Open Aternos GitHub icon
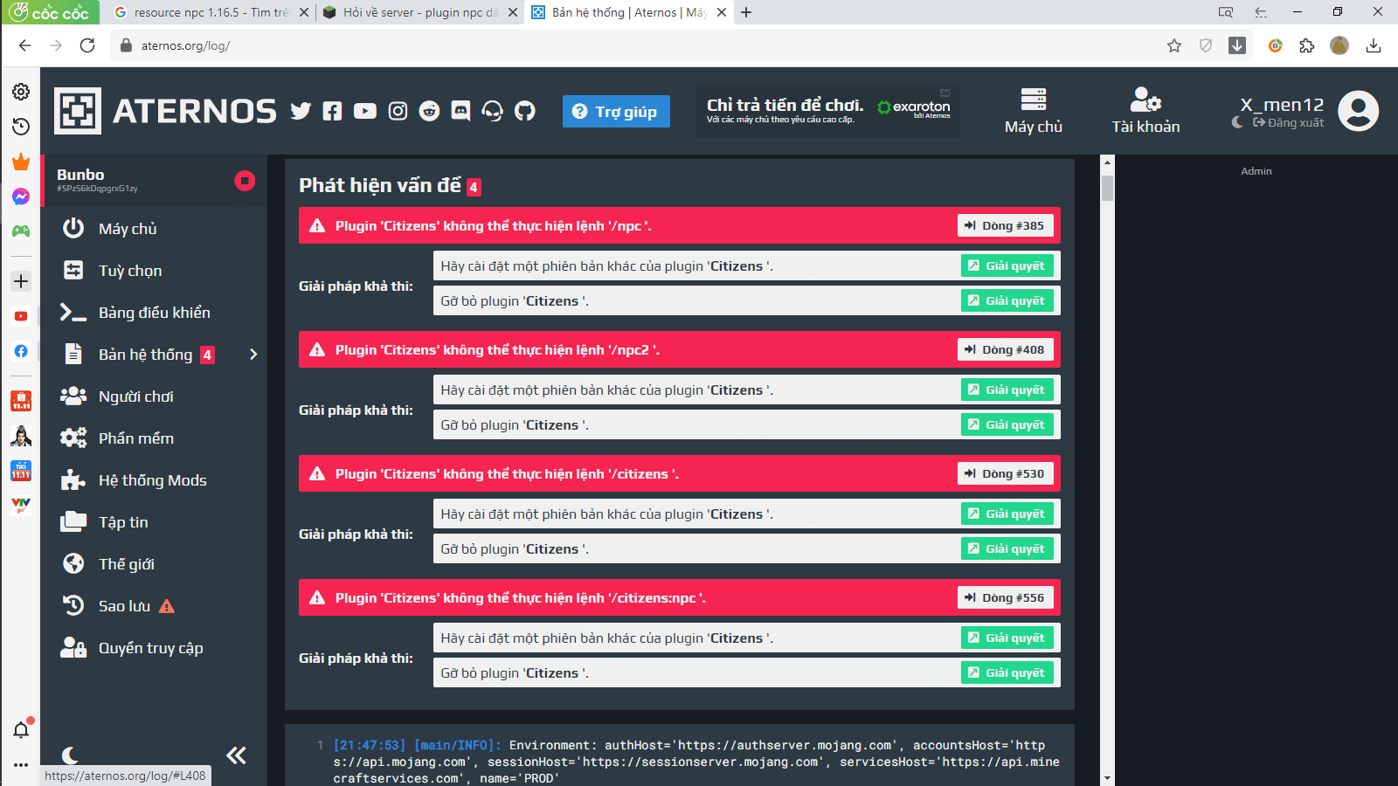The image size is (1398, 786). point(524,111)
